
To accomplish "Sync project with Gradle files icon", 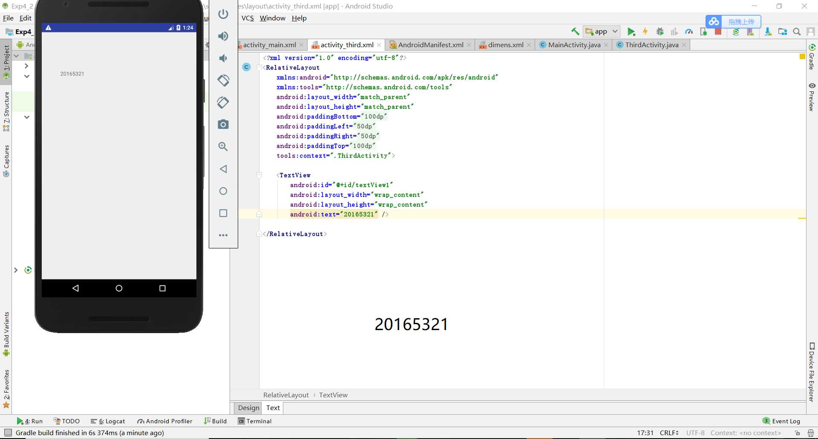I will tap(736, 31).
